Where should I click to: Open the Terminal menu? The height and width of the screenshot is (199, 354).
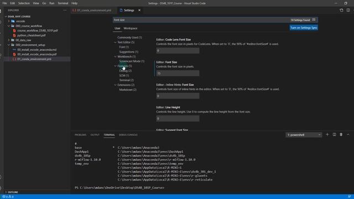tap(63, 3)
